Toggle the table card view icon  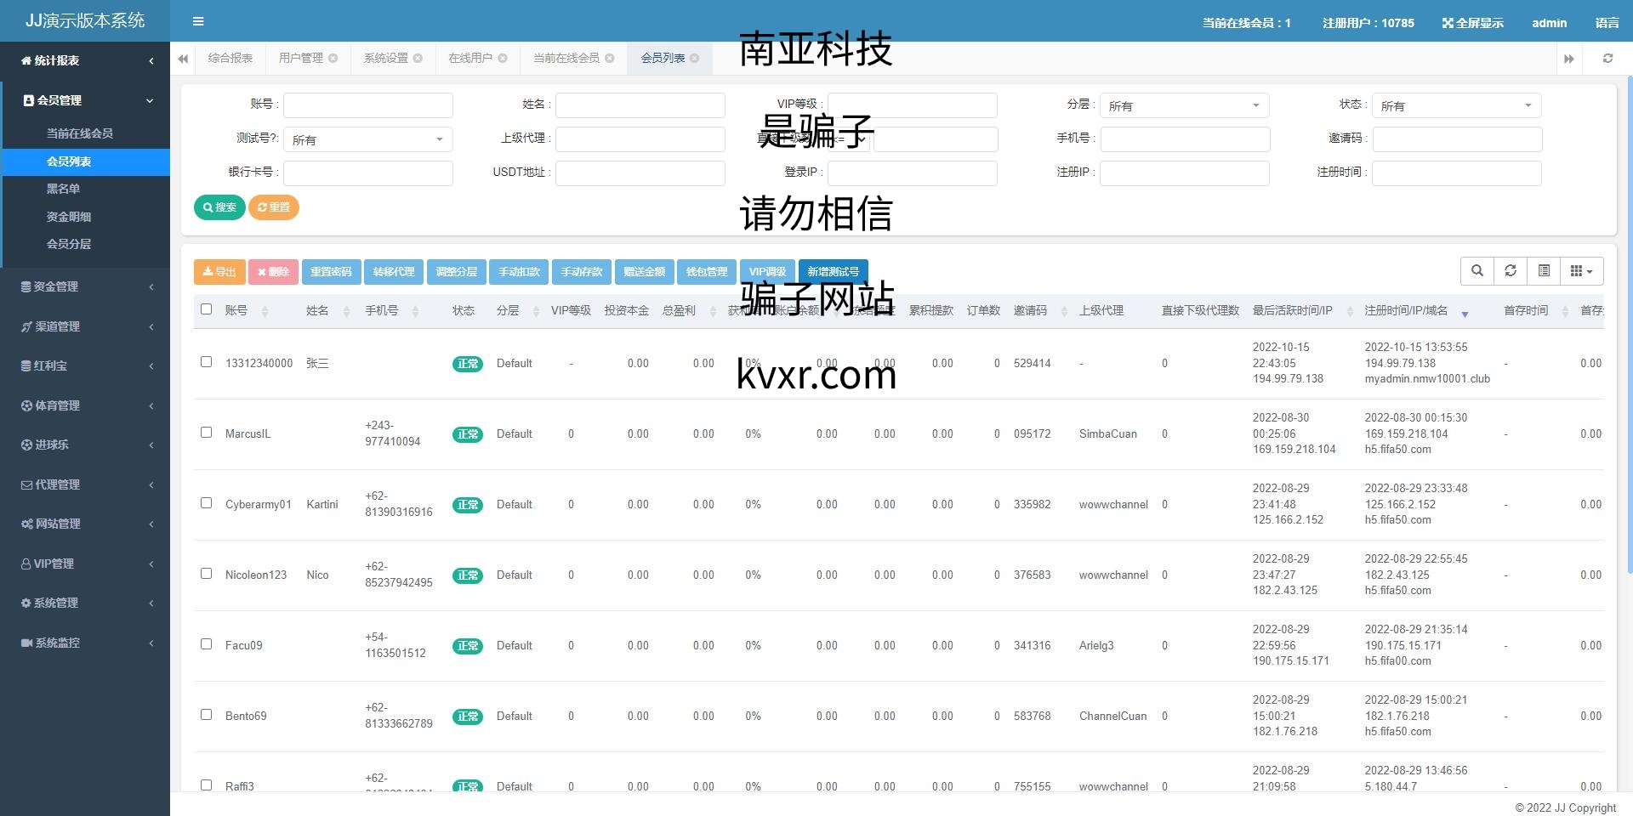click(x=1544, y=271)
